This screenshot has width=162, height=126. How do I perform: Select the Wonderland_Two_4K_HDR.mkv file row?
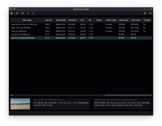click(x=81, y=24)
